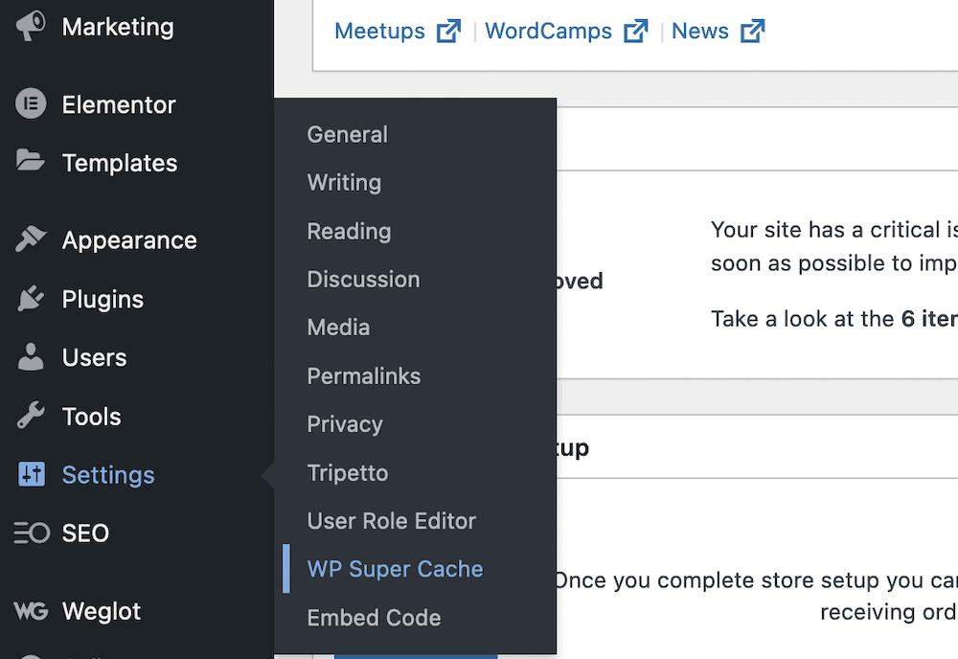Click the '6 items' bold link text
This screenshot has width=958, height=659.
(x=929, y=319)
